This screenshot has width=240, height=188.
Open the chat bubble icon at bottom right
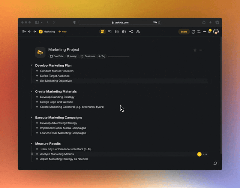pyautogui.click(x=215, y=163)
